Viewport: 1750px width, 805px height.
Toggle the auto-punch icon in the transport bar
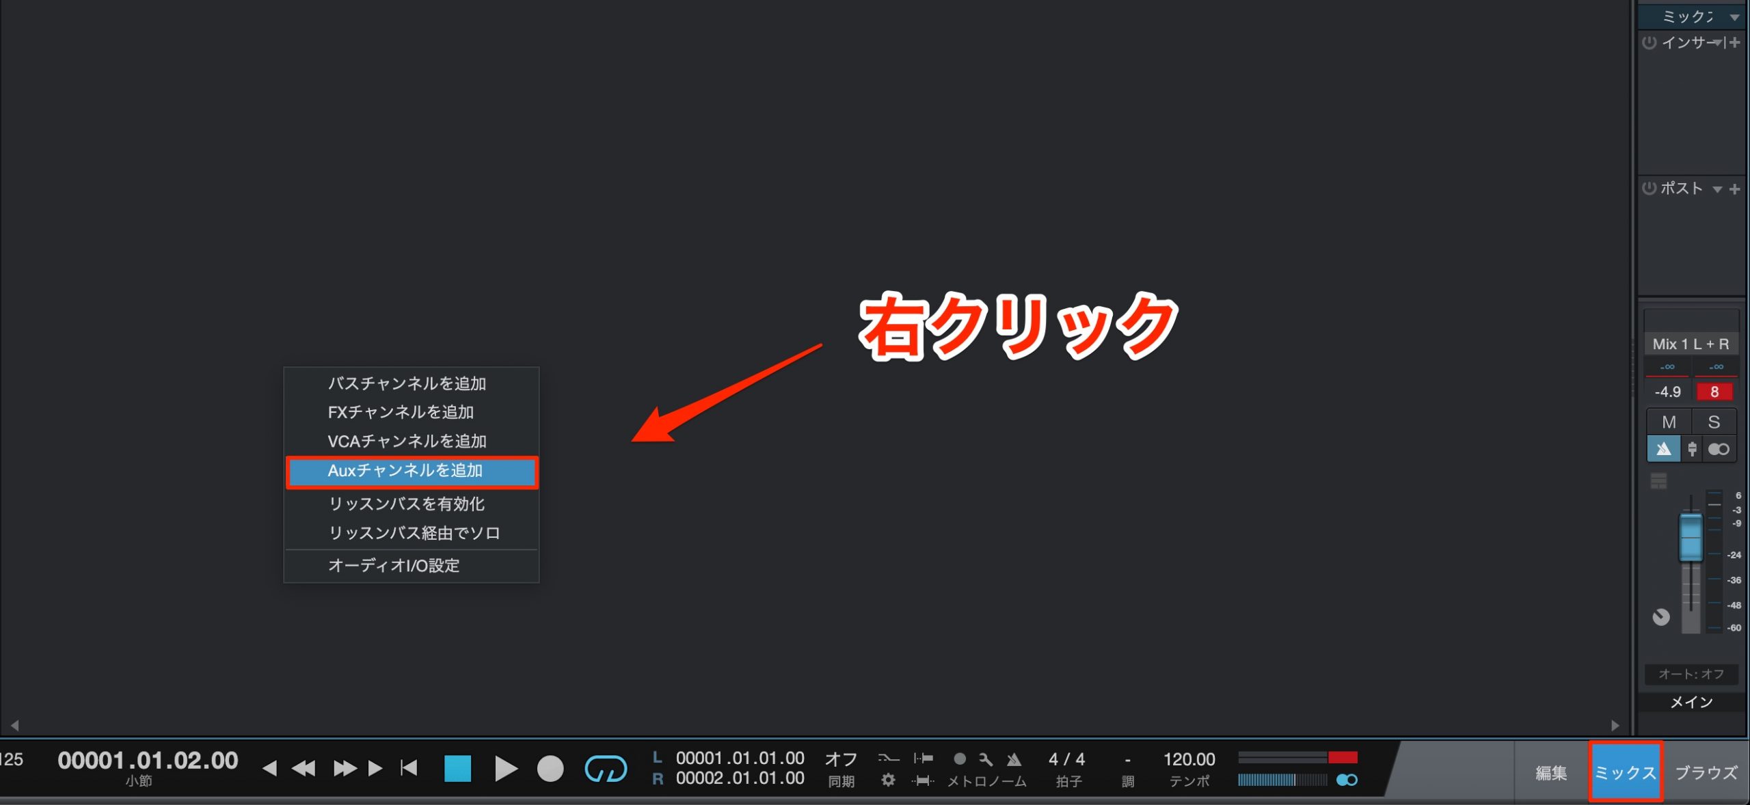889,759
